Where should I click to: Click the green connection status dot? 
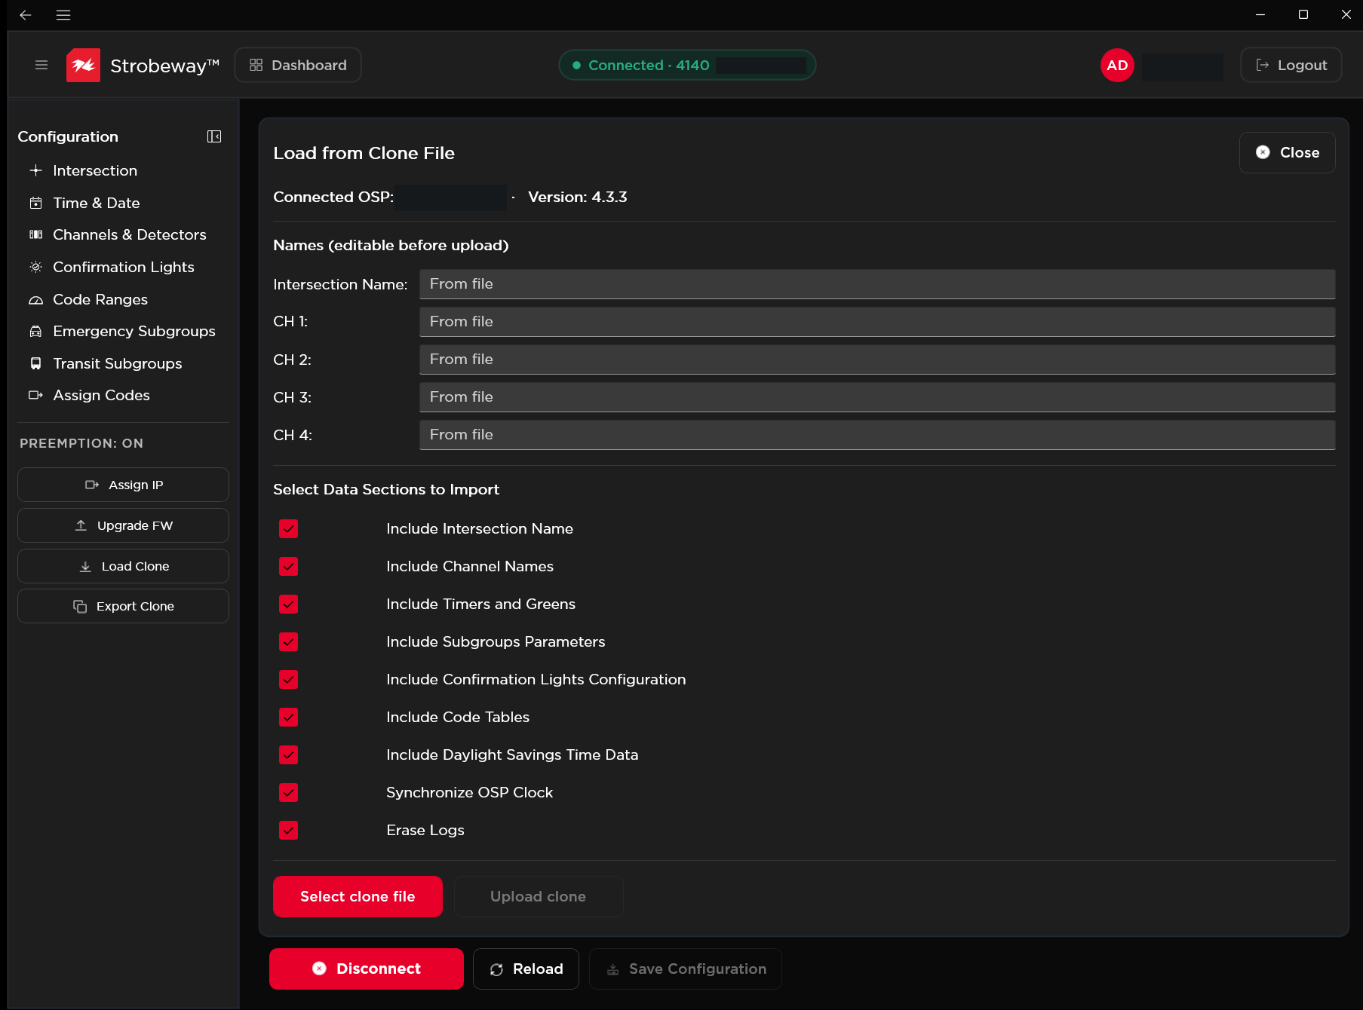click(576, 66)
